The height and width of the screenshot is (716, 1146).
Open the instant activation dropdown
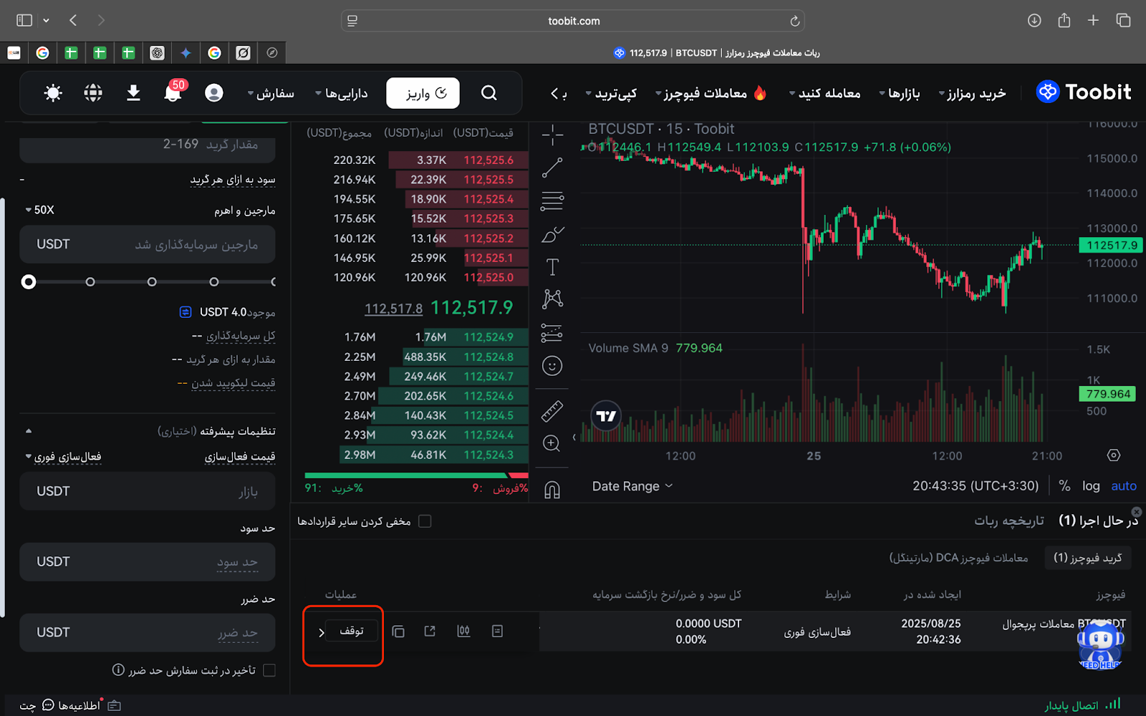point(63,457)
